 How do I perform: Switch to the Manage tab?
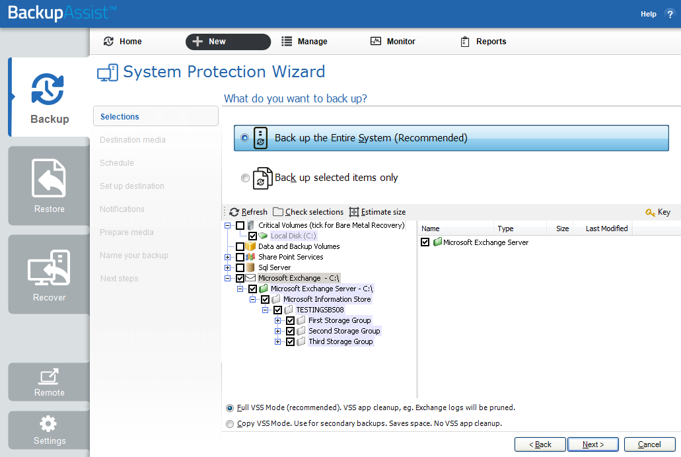click(x=305, y=41)
